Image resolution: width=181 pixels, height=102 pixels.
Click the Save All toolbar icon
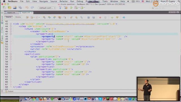(x=20, y=8)
